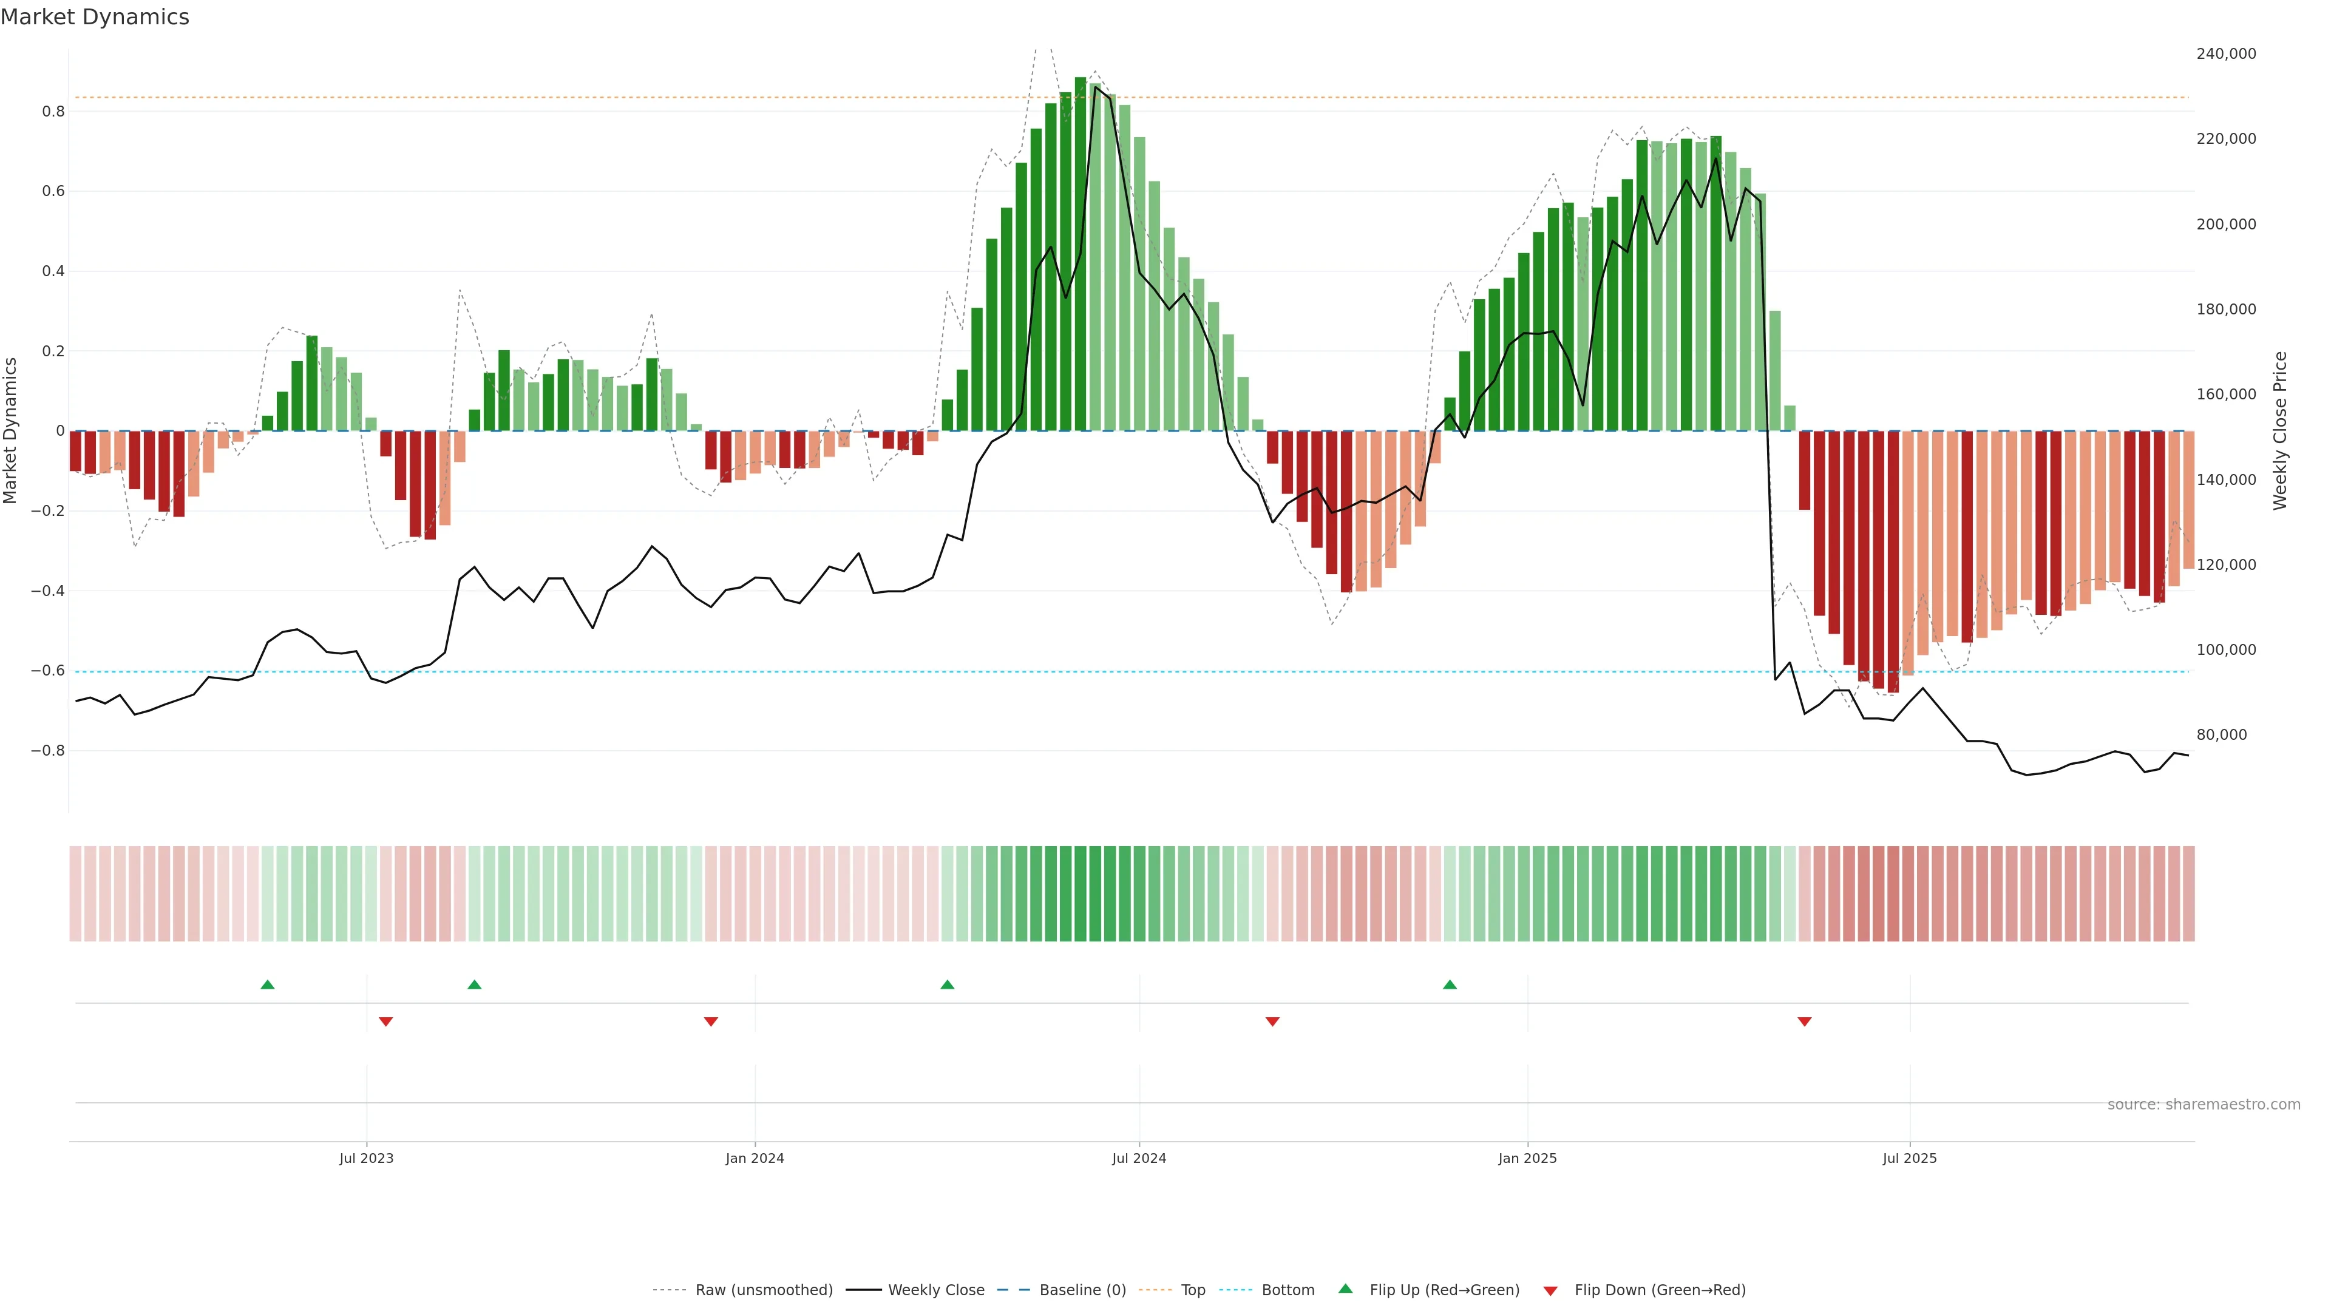Click the Market Dynamics chart title

[x=95, y=17]
